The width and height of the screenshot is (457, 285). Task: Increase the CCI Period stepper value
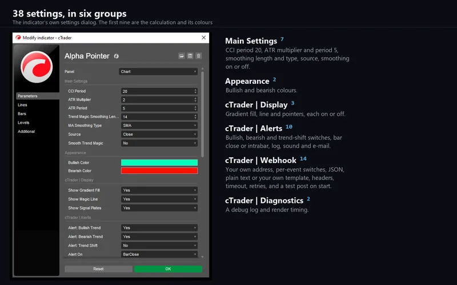(x=195, y=90)
